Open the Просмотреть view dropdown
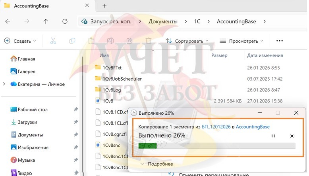The height and width of the screenshot is (176, 309). coord(241,41)
